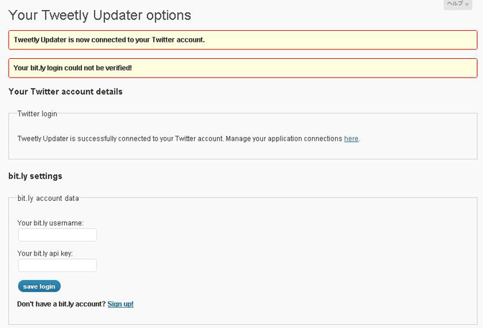Focus the bit.ly username field
The width and height of the screenshot is (483, 328).
pos(57,235)
